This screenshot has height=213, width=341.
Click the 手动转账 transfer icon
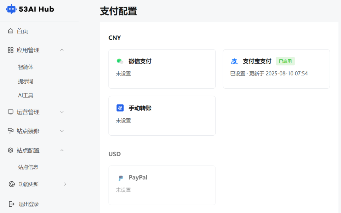pyautogui.click(x=120, y=108)
